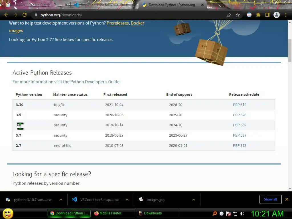
Task: Reload the python.org page
Action: (25, 15)
